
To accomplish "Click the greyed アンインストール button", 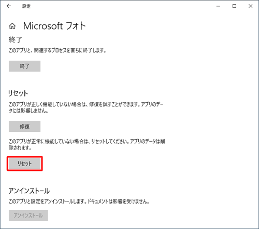I will click(x=28, y=215).
